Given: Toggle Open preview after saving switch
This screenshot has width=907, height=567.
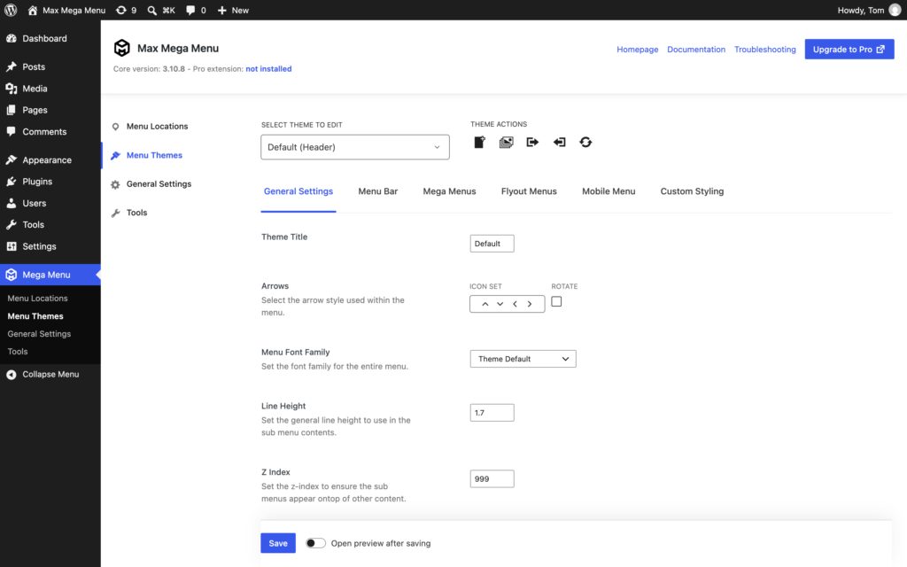Looking at the screenshot, I should pos(315,543).
